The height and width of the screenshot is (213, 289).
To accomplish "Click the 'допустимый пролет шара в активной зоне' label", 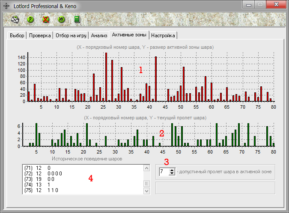I will [225, 172].
